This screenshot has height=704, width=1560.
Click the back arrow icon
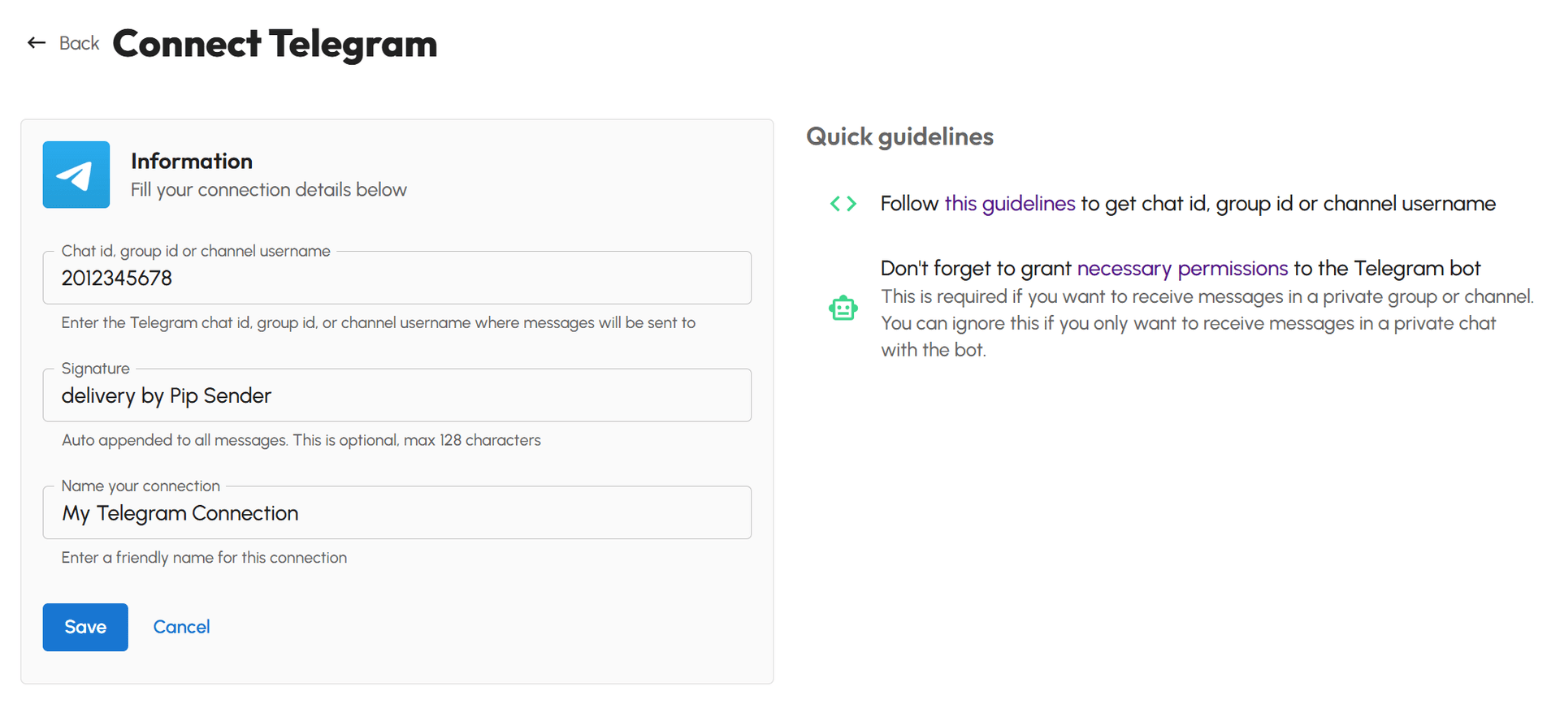[37, 43]
